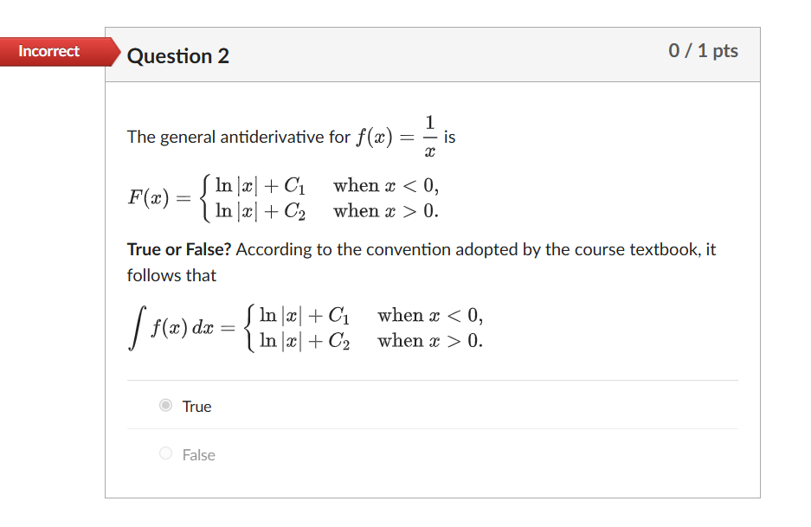Image resolution: width=811 pixels, height=527 pixels.
Task: Click the red Incorrect badge
Action: pos(48,52)
